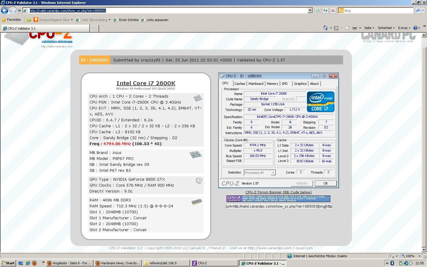Click the CPU-Z forum banner image
Screen dimensions: 427x267
pyautogui.click(x=278, y=199)
